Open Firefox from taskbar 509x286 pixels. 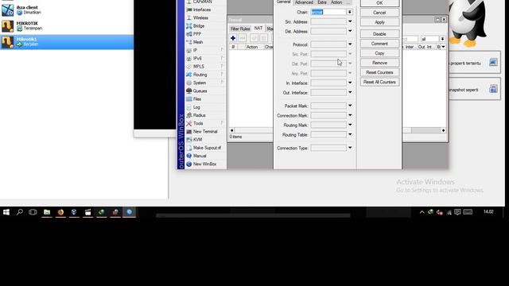tap(60, 212)
